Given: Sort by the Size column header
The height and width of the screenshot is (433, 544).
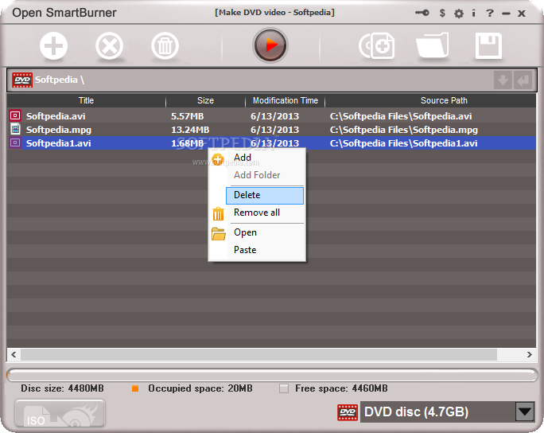Looking at the screenshot, I should click(205, 101).
